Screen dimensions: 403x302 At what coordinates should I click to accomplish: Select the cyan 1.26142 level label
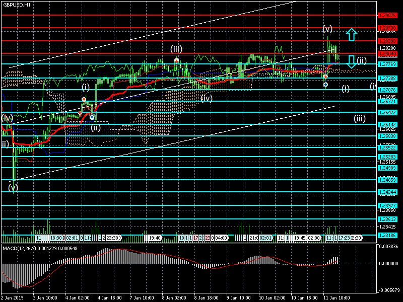click(x=387, y=124)
